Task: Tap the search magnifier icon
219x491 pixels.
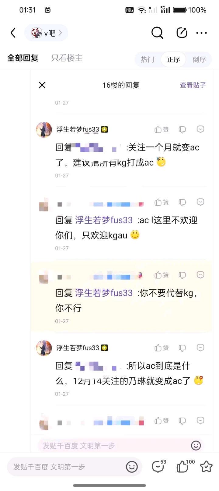Action: coord(157,33)
